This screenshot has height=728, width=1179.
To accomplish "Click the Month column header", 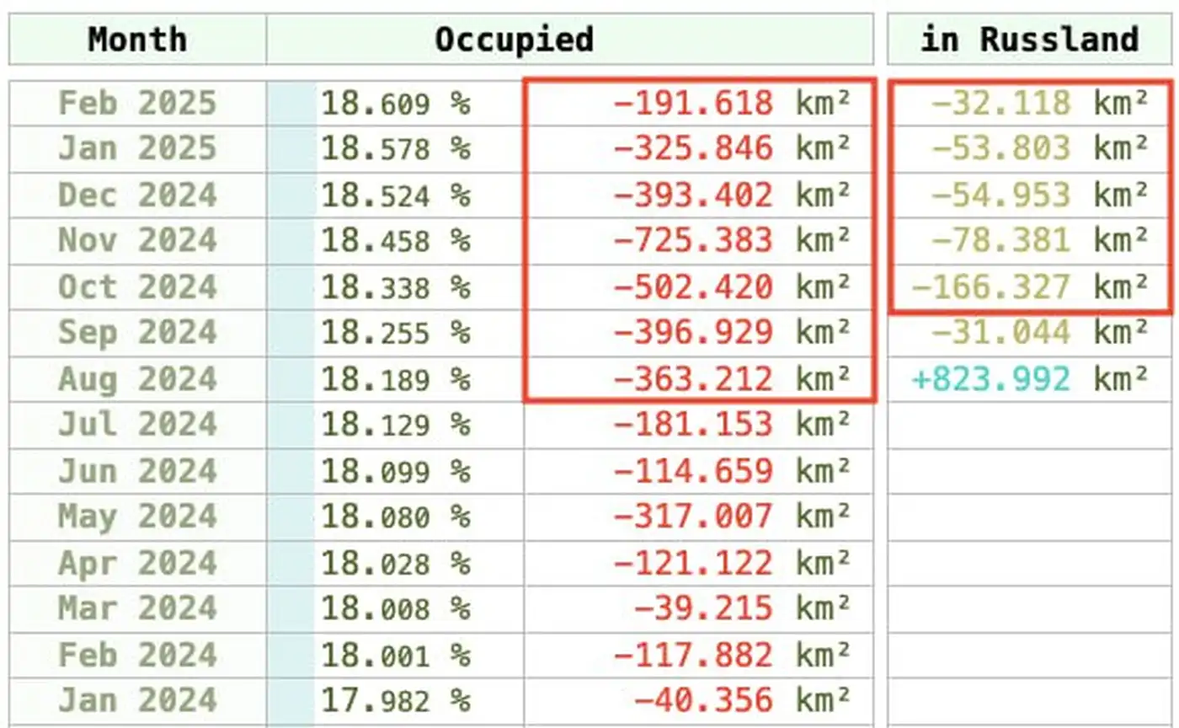I will click(137, 40).
